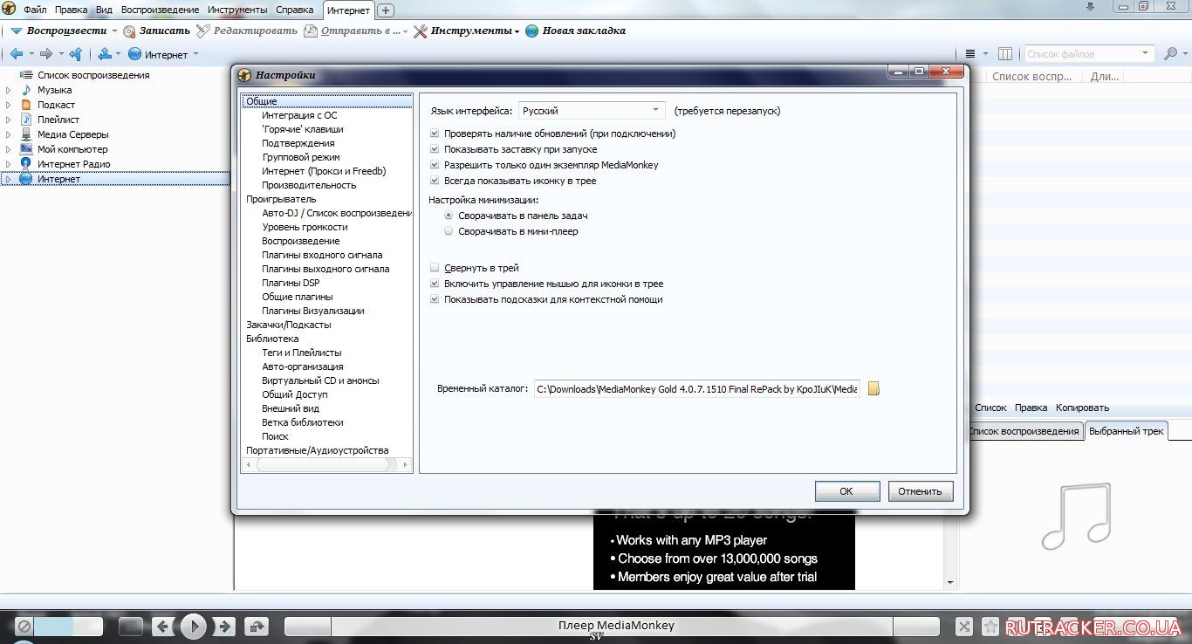Open the Язык интерфейса dropdown
The width and height of the screenshot is (1192, 644).
tap(592, 111)
